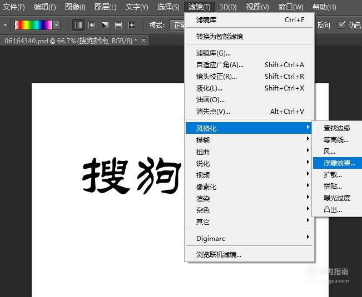Expand the 渲染 render submenu
The height and width of the screenshot is (297, 362).
coord(249,198)
